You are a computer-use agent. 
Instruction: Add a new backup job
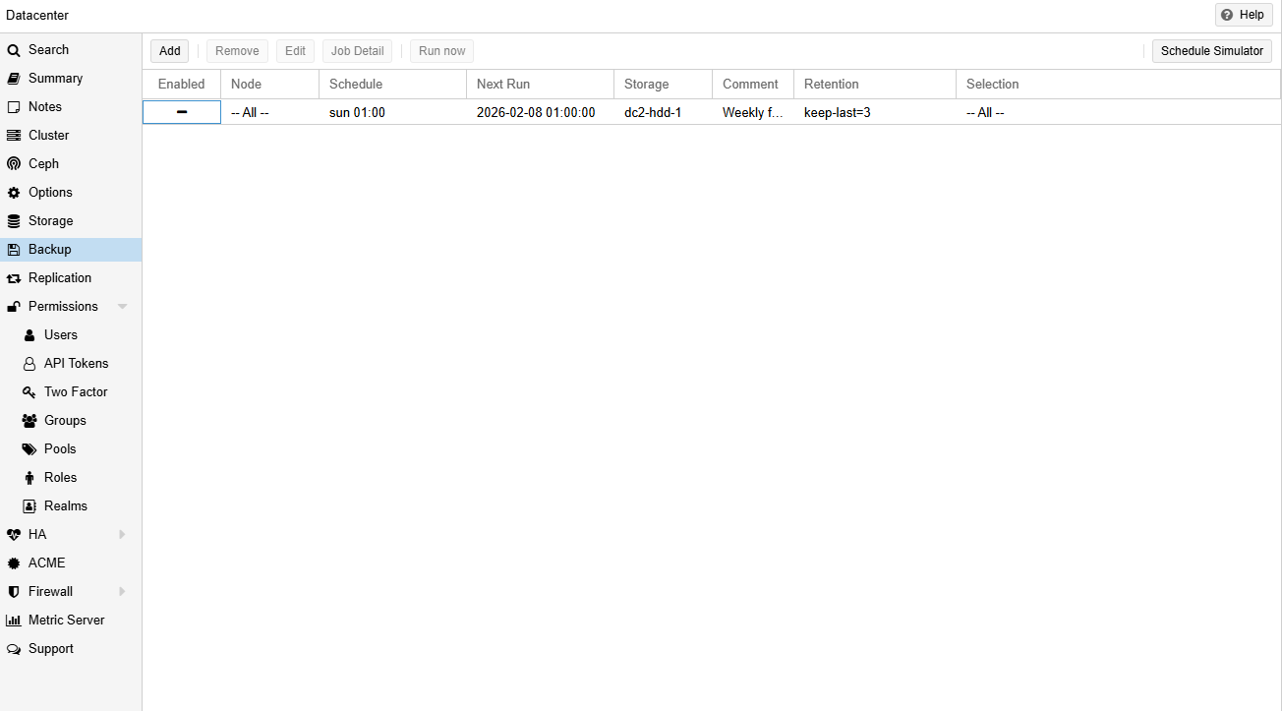click(x=169, y=50)
